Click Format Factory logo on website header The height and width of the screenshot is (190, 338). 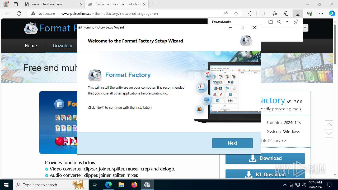31,28
